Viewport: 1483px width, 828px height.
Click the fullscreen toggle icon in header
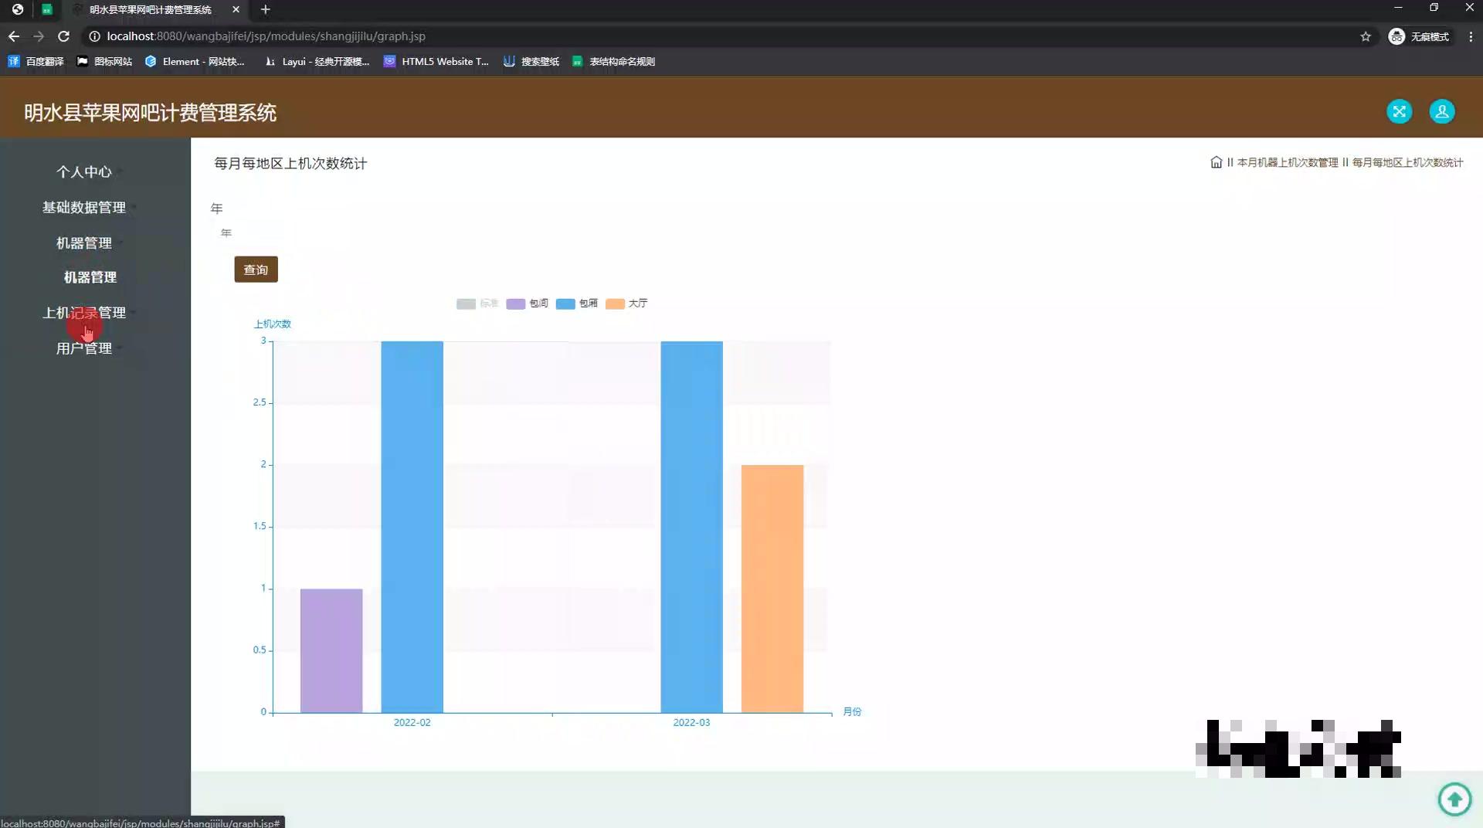pos(1399,112)
